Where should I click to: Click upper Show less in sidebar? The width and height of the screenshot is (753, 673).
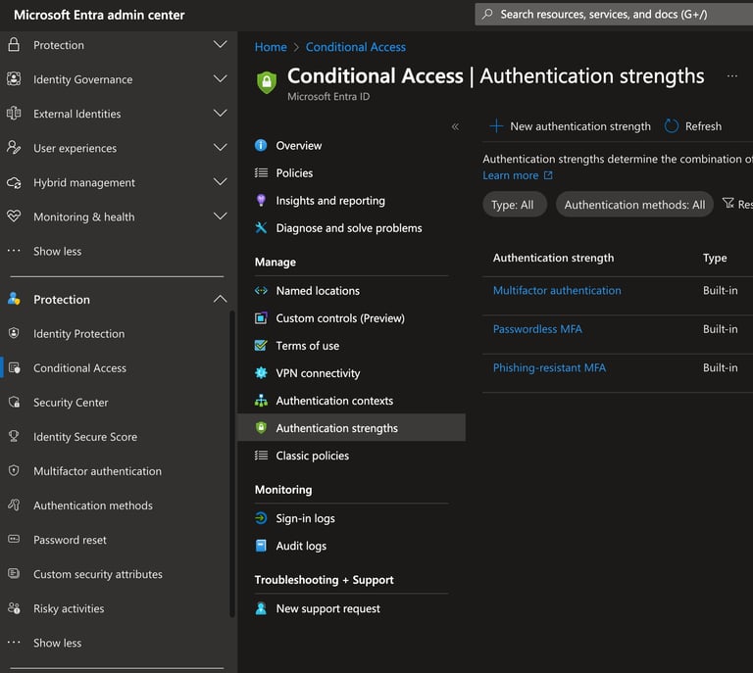click(x=57, y=252)
